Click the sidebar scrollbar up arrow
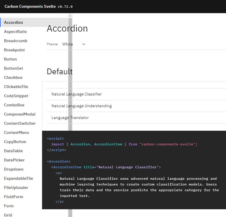226x217 pixels. [x=70, y=16]
